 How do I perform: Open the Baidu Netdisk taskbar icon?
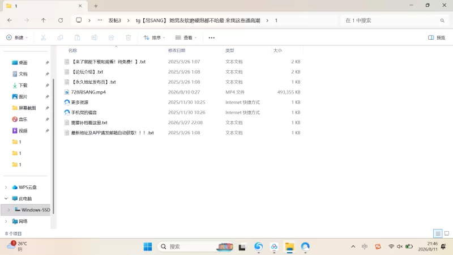[274, 246]
